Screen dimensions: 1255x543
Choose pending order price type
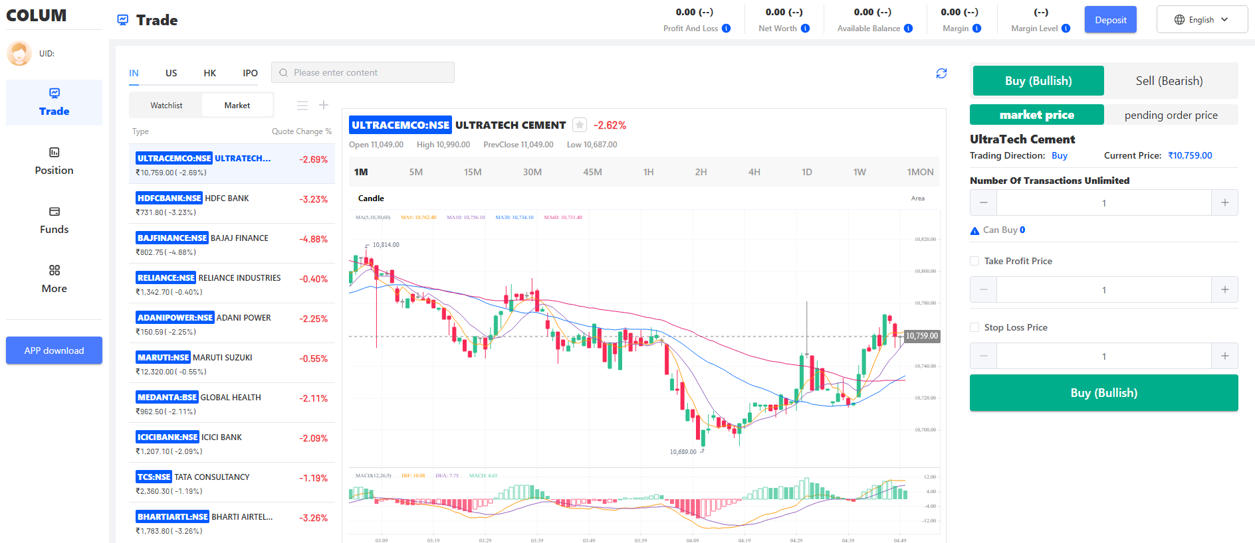click(x=1171, y=115)
